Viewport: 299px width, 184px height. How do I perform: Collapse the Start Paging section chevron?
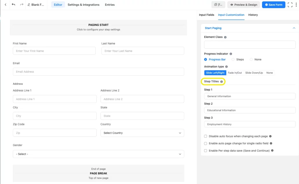[x=294, y=28]
